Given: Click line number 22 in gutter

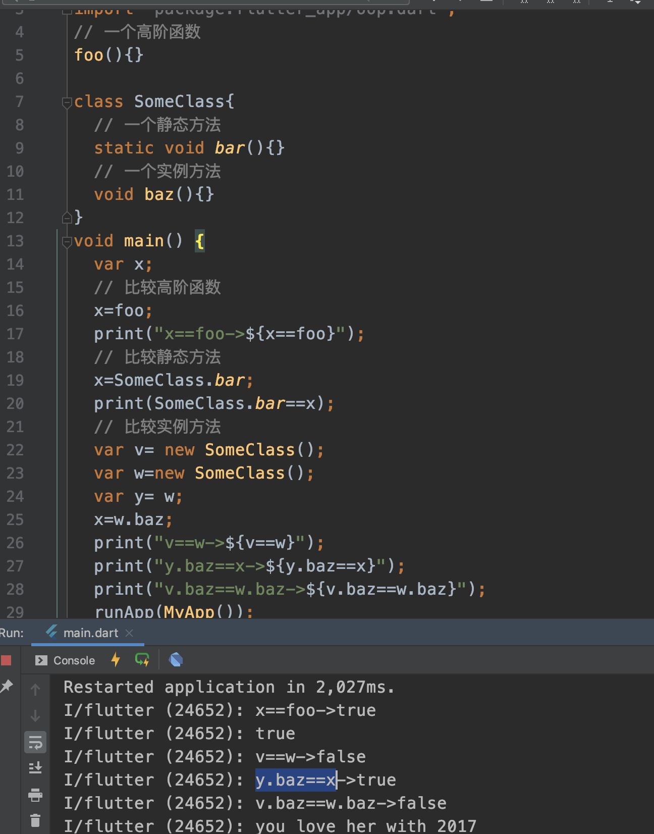Looking at the screenshot, I should (15, 450).
